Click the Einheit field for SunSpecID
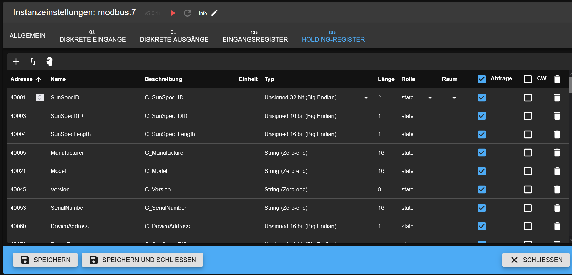Screen dimensions: 572x275 248,98
